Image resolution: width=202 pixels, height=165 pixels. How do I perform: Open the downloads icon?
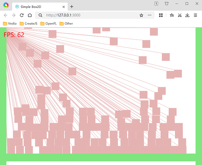187,15
